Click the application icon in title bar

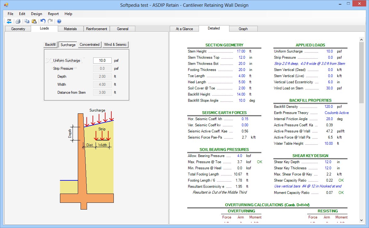point(6,5)
